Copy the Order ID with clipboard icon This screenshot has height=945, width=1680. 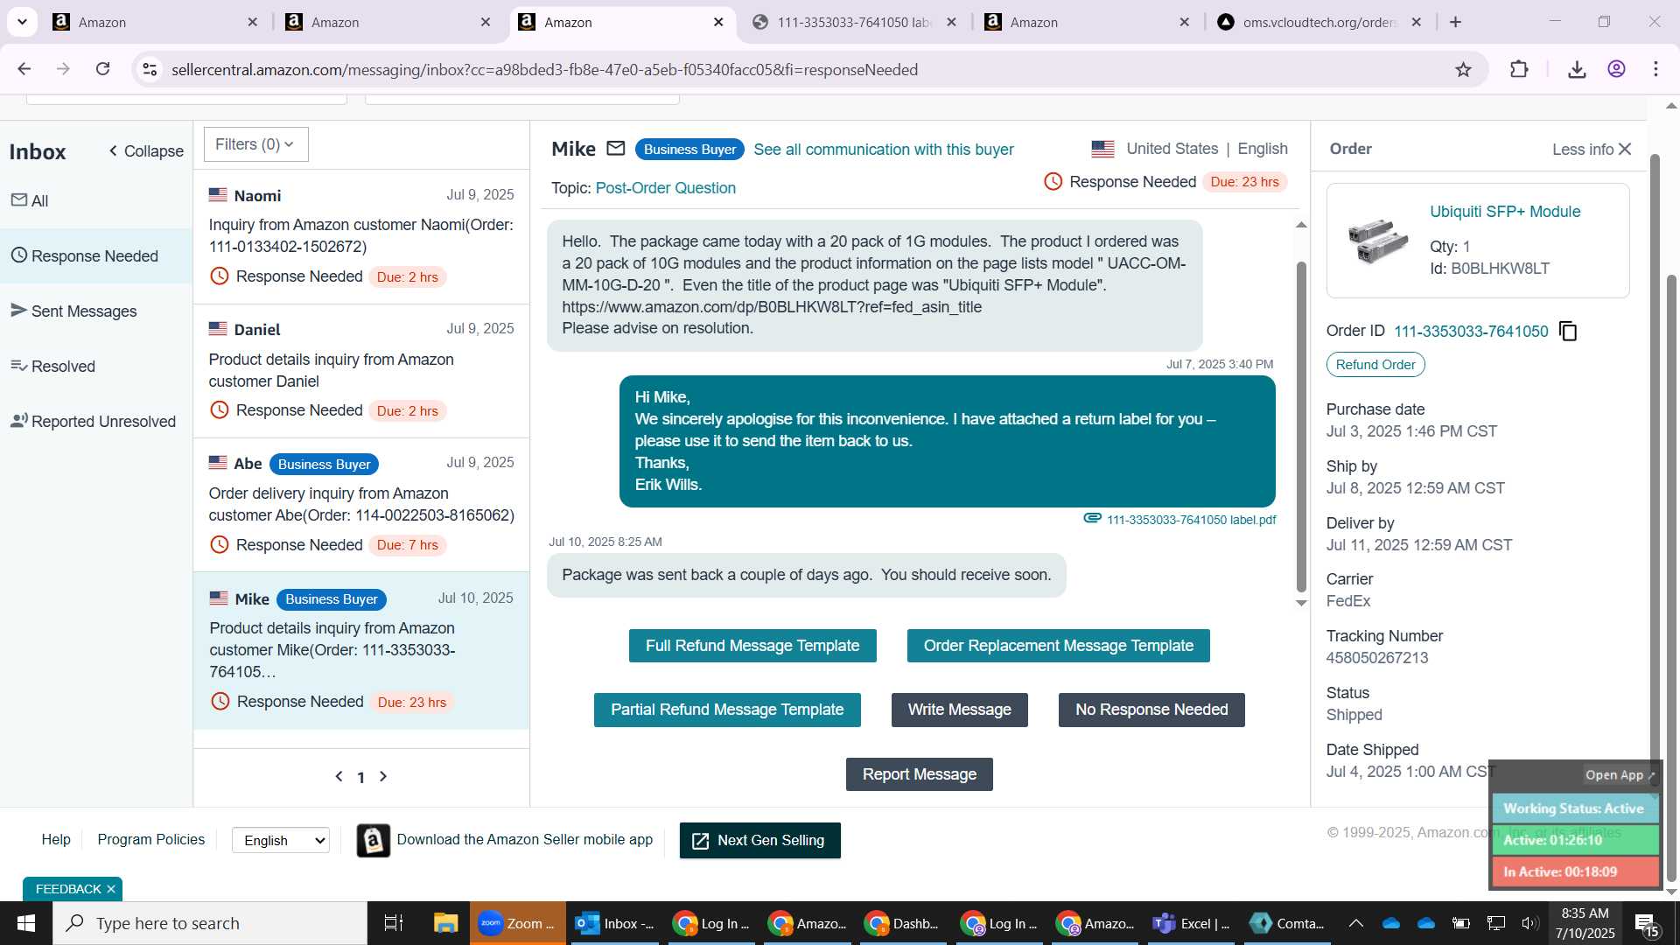tap(1568, 332)
